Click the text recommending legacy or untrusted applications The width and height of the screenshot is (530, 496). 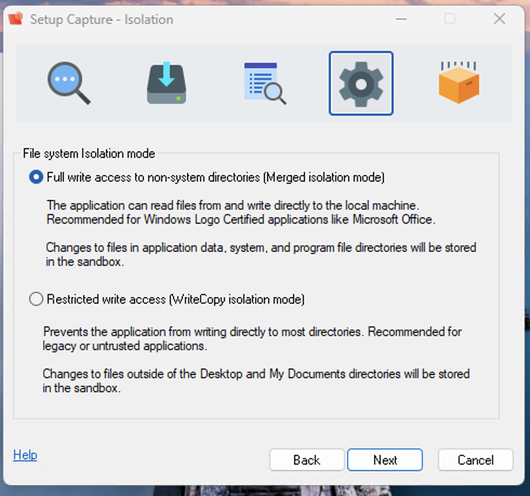(x=252, y=338)
